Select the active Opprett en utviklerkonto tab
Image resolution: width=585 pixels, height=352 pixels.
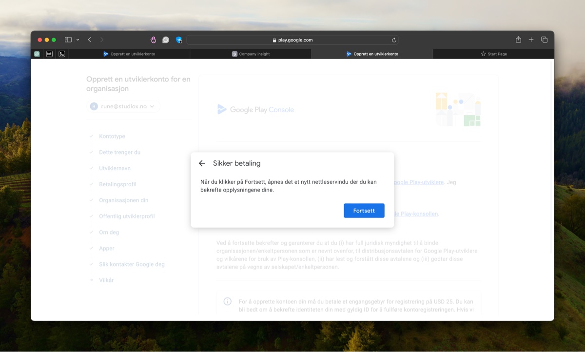[x=372, y=54]
